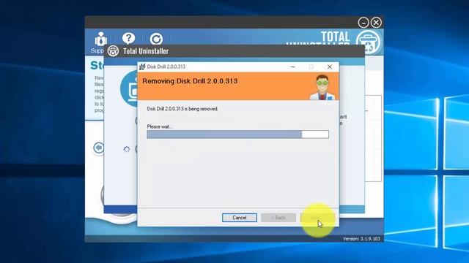Click the Disk Drill removal progress bar

pos(237,134)
